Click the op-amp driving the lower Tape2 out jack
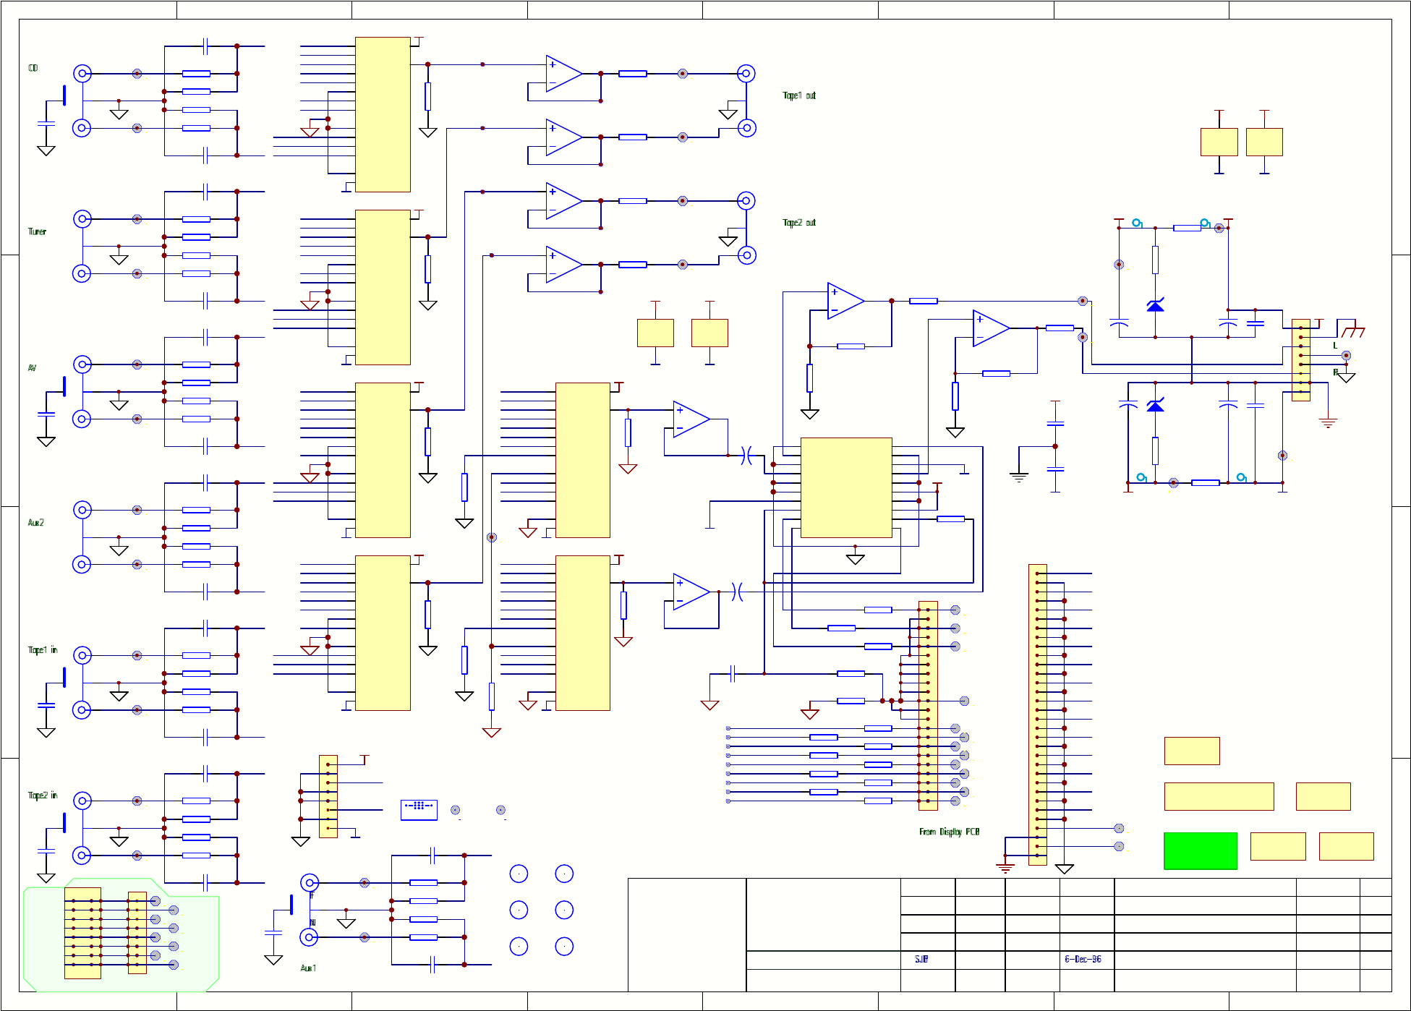Image resolution: width=1411 pixels, height=1011 pixels. (x=564, y=265)
